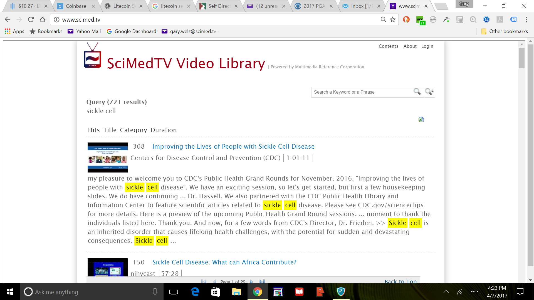Open the blue circled 'a' extension
This screenshot has width=534, height=300.
point(486,19)
